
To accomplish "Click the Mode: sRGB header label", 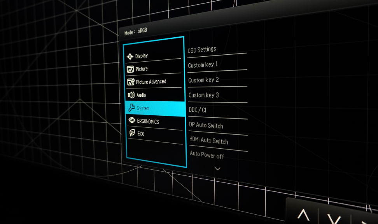I will [136, 31].
